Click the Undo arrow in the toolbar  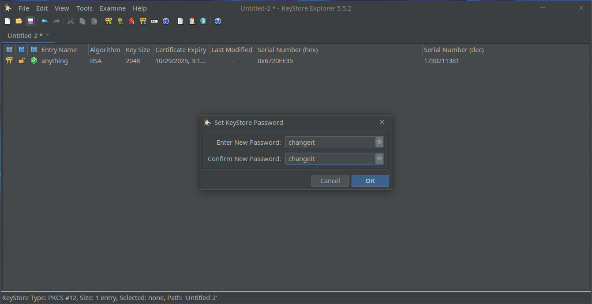point(45,21)
